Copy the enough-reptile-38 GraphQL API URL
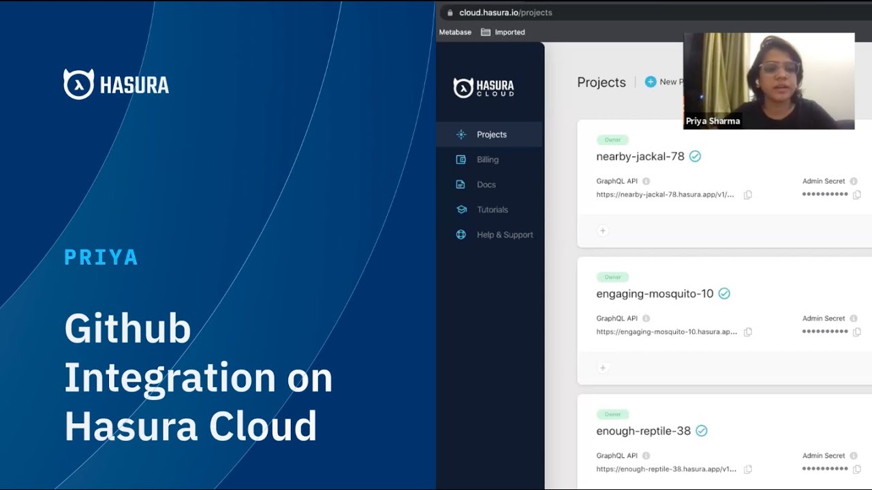The height and width of the screenshot is (490, 872). pyautogui.click(x=747, y=469)
